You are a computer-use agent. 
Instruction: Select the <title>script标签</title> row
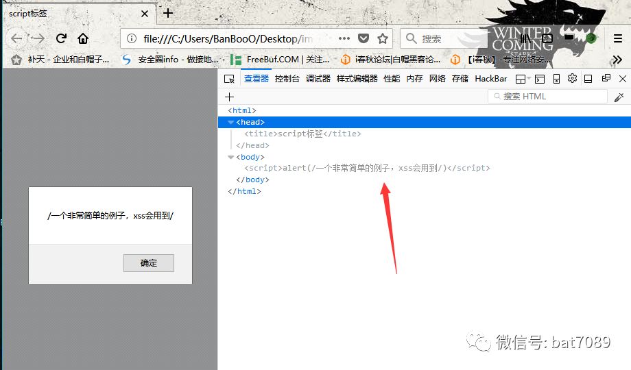(424, 134)
